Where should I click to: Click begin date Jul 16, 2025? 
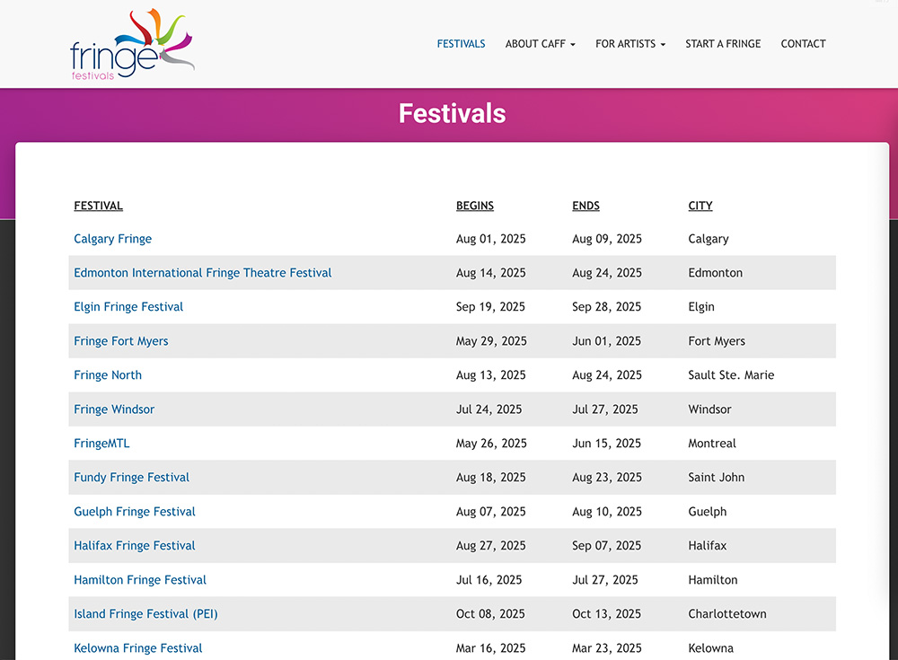489,580
